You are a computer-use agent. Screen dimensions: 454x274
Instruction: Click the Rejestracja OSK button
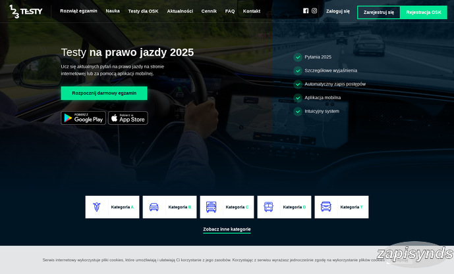tap(424, 12)
